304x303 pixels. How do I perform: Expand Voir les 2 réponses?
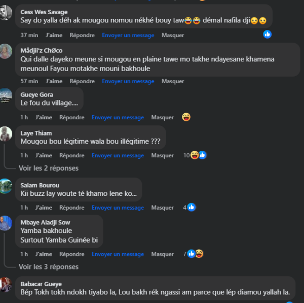pos(49,168)
